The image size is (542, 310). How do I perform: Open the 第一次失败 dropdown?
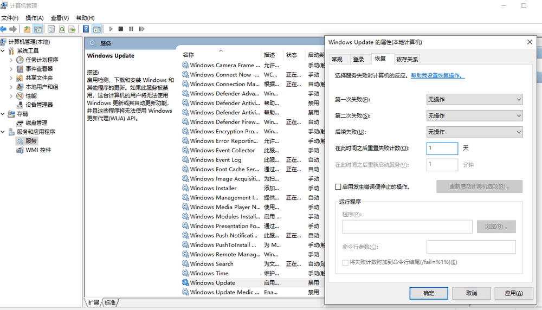pos(474,99)
